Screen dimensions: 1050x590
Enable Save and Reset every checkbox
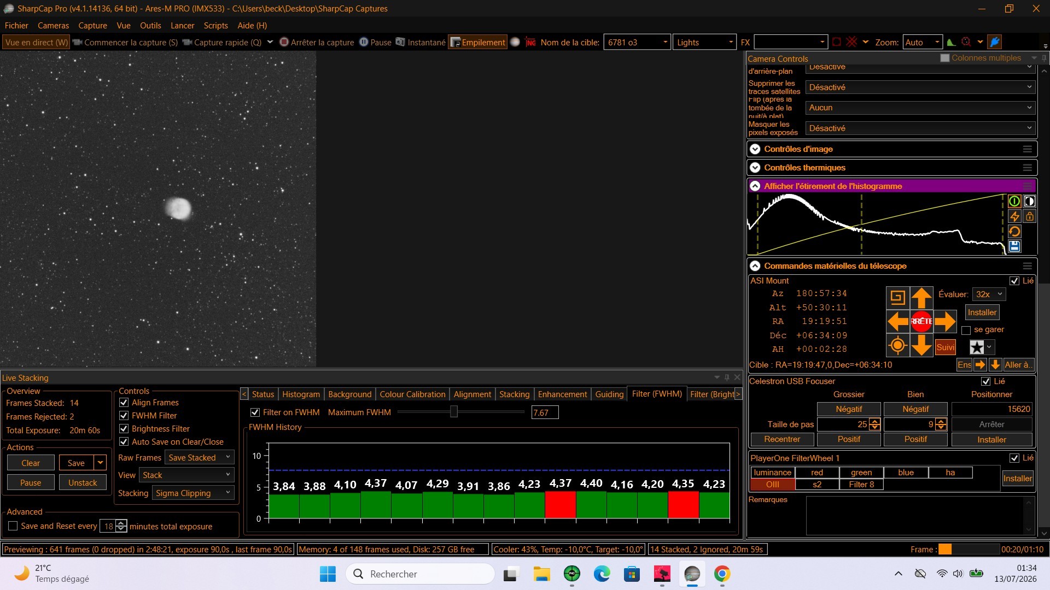pyautogui.click(x=13, y=526)
